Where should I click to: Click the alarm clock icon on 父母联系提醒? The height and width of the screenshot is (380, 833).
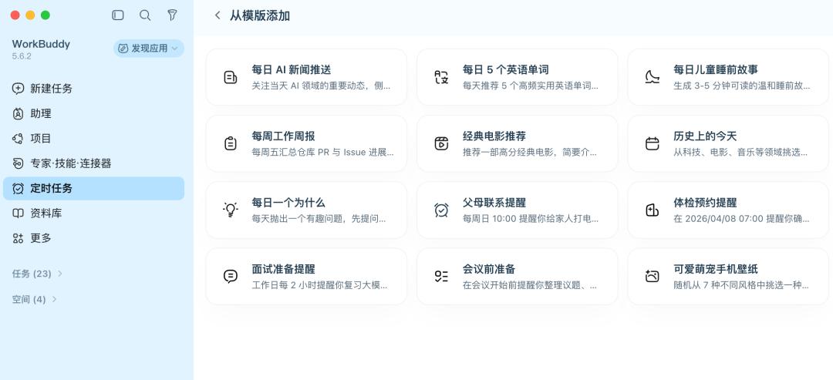click(x=441, y=210)
